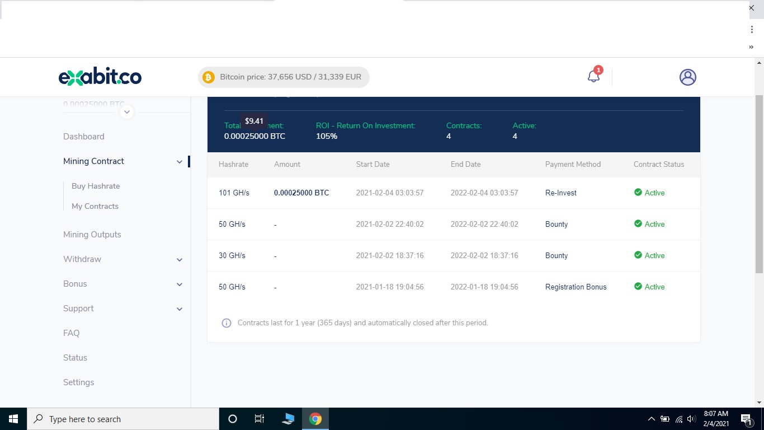Click the 30 GH/s hashrate cell
Viewport: 764px width, 430px height.
click(x=232, y=255)
